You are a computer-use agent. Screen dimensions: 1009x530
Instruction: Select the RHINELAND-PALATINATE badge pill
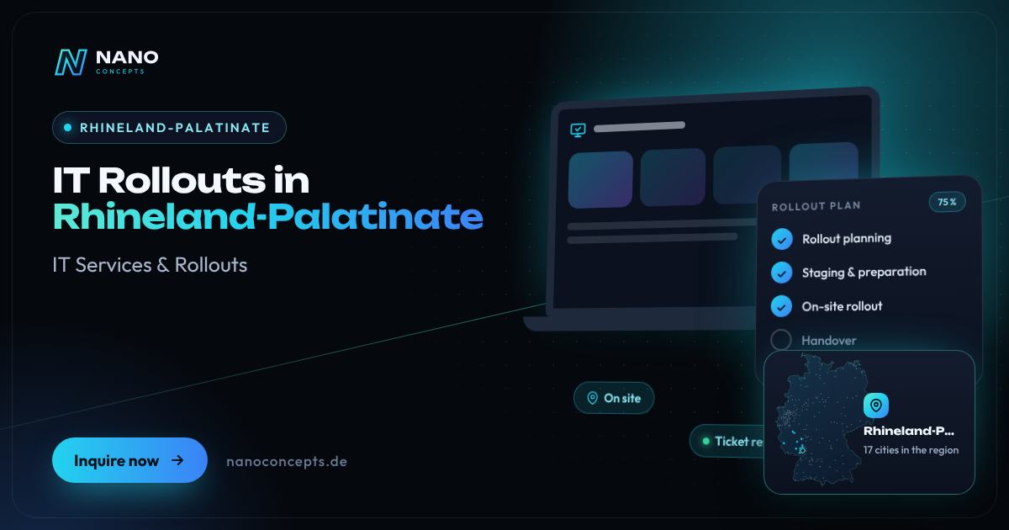click(169, 128)
